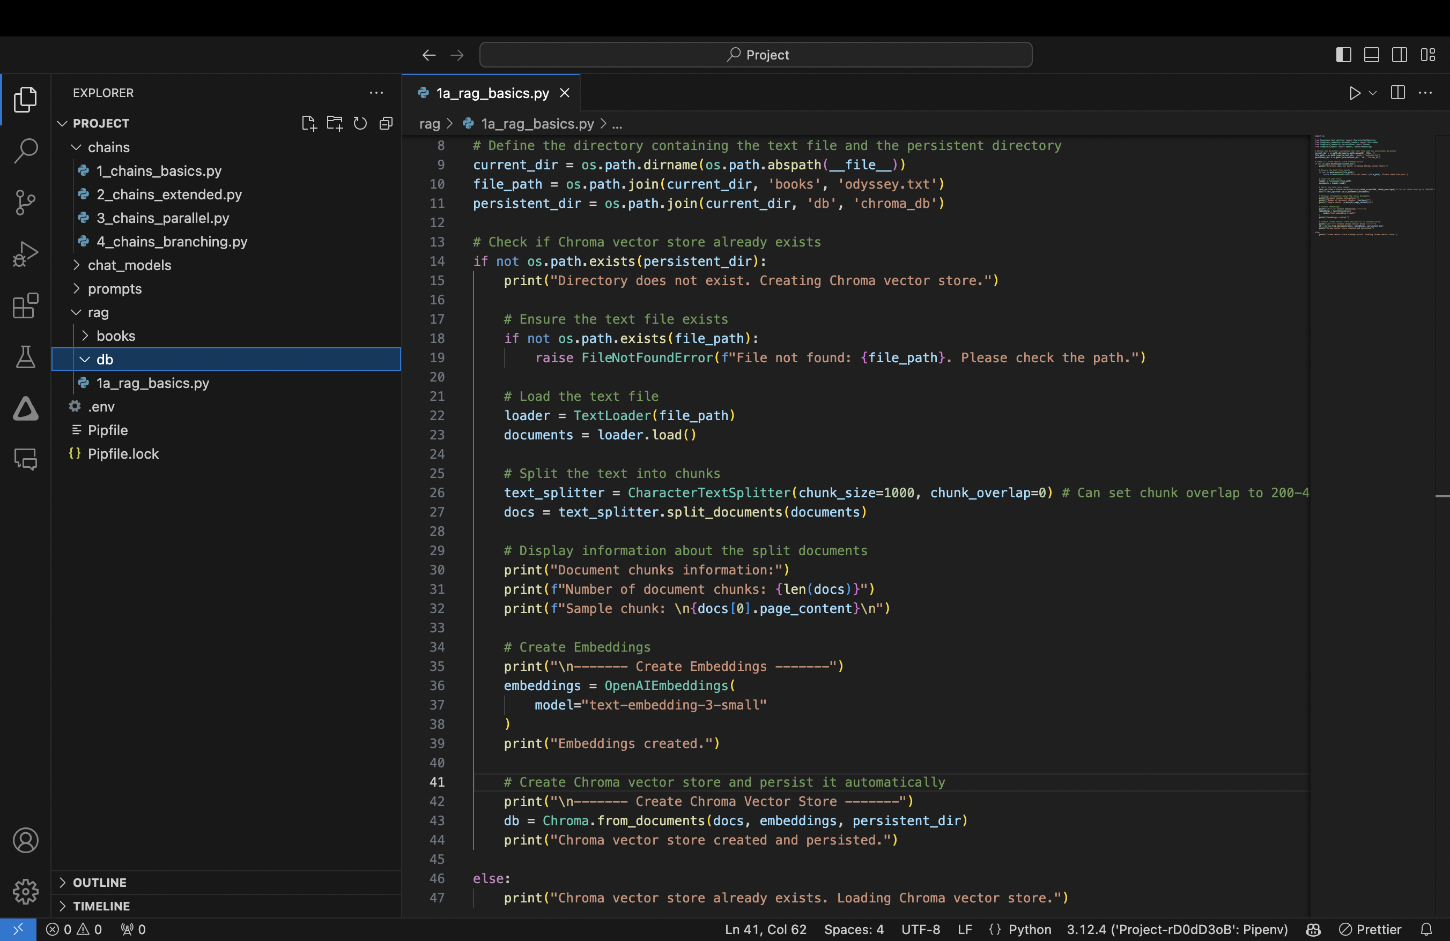This screenshot has height=941, width=1450.
Task: Toggle the primary side bar visibility
Action: click(x=1343, y=54)
